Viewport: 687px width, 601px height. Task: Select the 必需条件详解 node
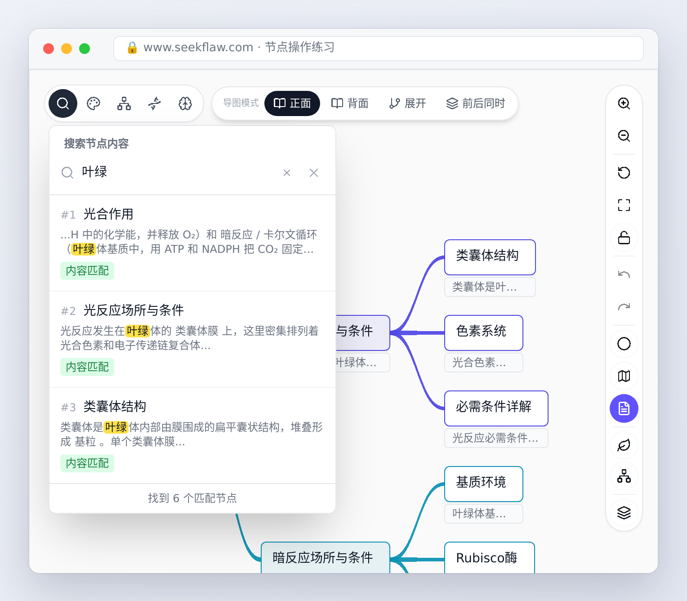click(496, 408)
